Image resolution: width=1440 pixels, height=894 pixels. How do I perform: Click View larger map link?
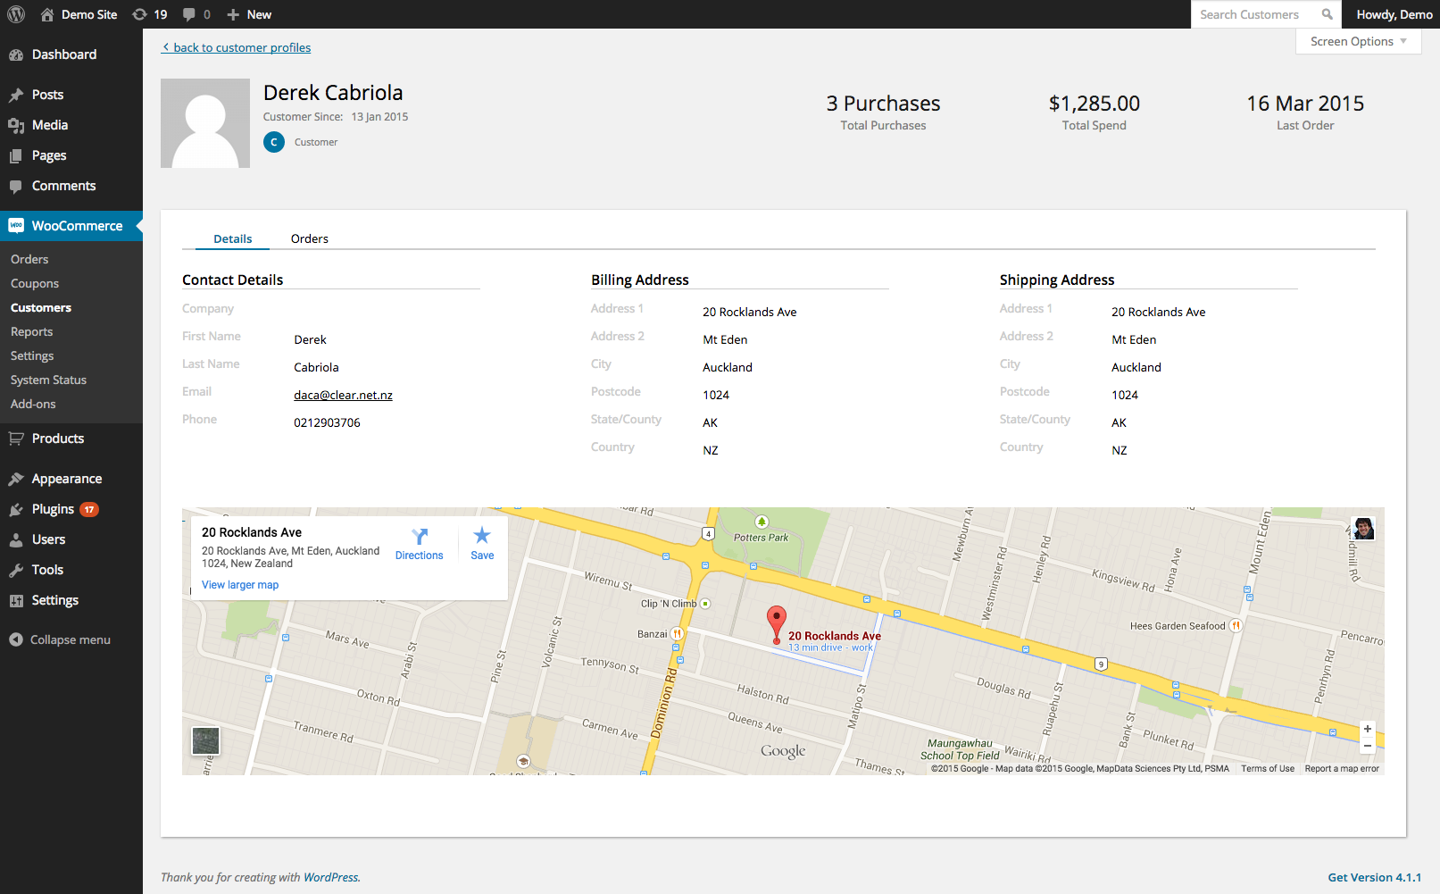[240, 585]
